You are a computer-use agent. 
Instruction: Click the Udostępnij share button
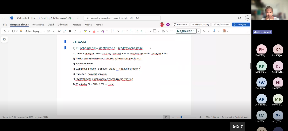pos(241,25)
